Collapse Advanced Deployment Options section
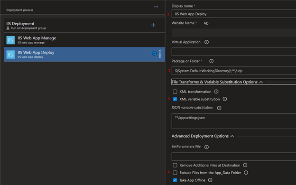This screenshot has width=296, height=185. [232, 136]
